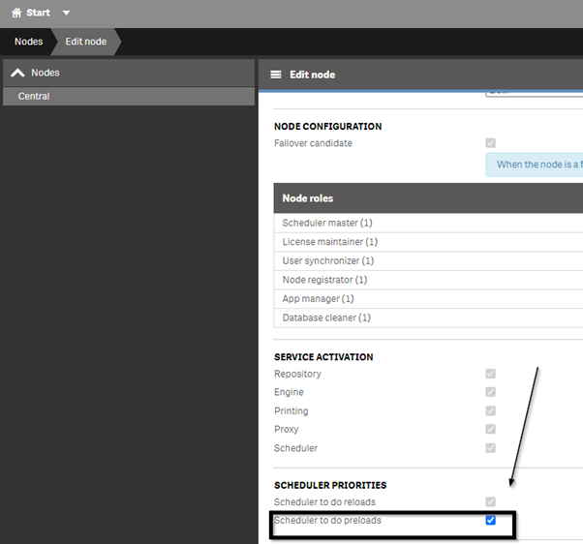Toggle the Scheduler service checkbox
The width and height of the screenshot is (583, 544).
tap(490, 448)
